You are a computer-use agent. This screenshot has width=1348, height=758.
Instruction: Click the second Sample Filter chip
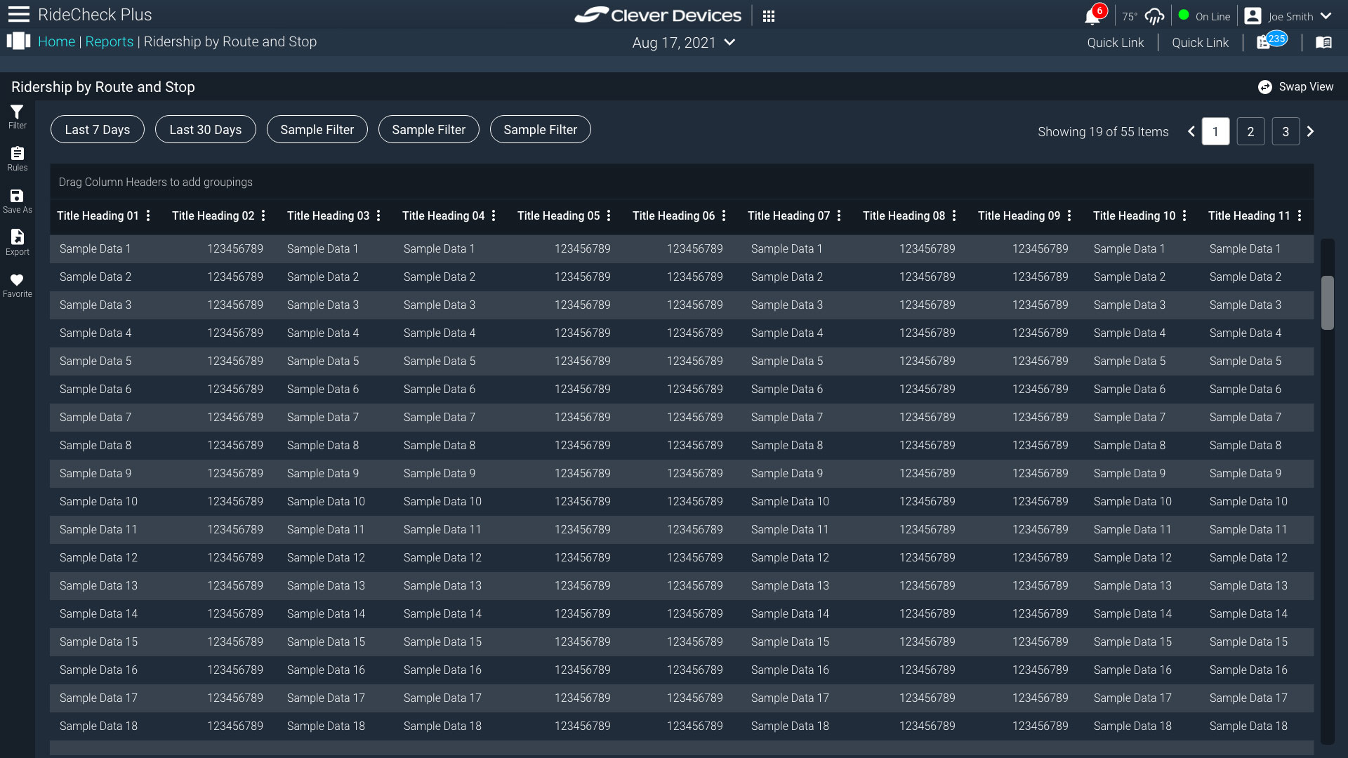point(429,129)
